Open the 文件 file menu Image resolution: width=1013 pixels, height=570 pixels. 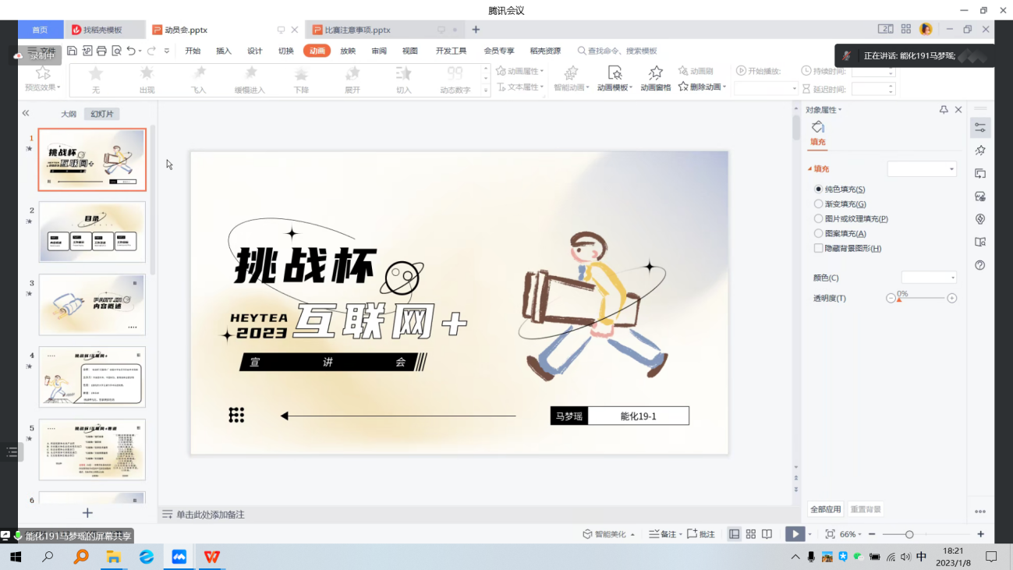click(x=42, y=51)
